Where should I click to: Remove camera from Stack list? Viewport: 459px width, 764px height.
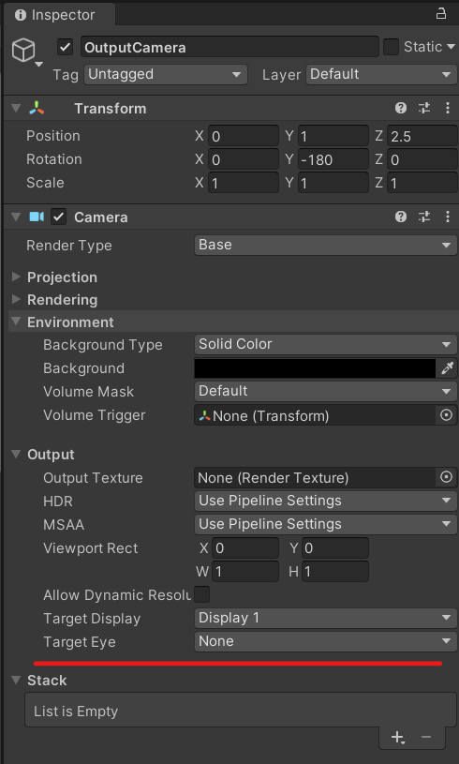(x=426, y=737)
